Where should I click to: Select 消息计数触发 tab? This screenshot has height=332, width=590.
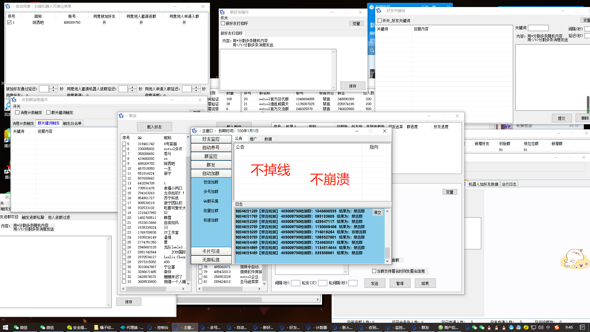point(23,123)
